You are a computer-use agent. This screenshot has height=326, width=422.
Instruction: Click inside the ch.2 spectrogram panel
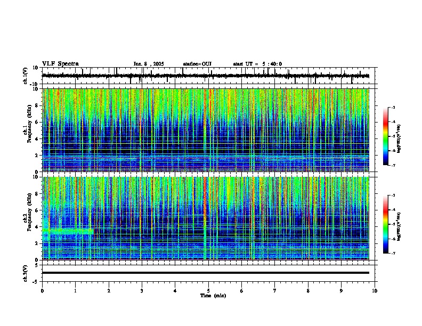(x=206, y=218)
